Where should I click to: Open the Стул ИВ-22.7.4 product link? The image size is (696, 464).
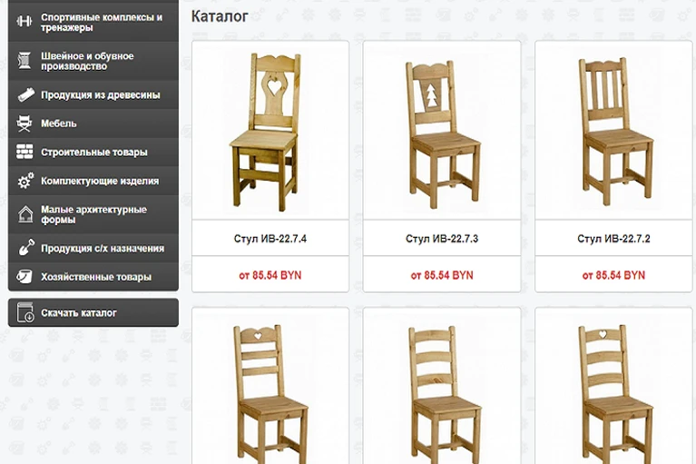pos(270,239)
